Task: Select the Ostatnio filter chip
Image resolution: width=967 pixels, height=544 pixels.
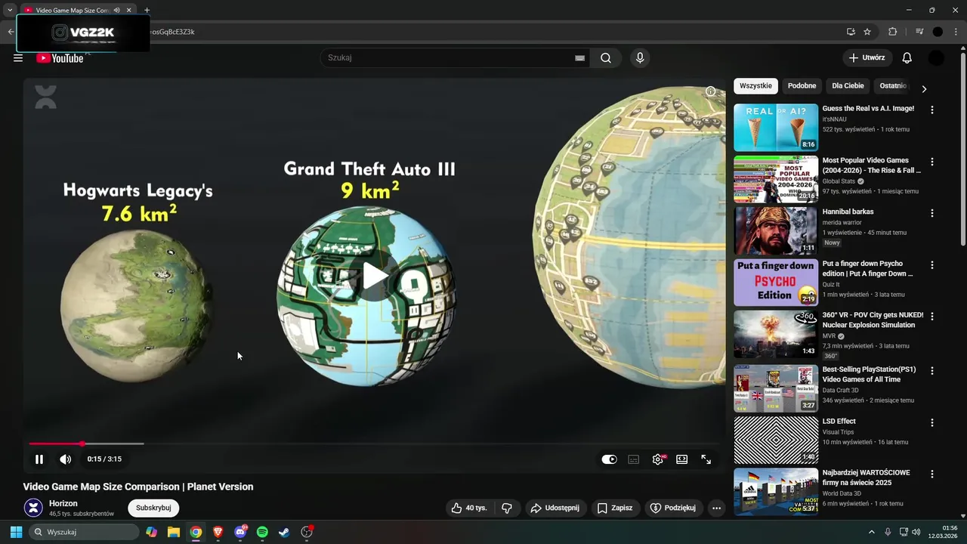Action: (893, 86)
